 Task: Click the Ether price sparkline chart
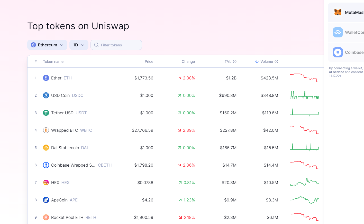[x=304, y=77]
